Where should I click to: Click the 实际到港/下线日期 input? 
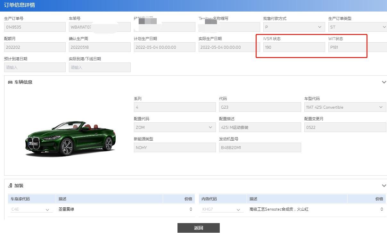coord(100,67)
